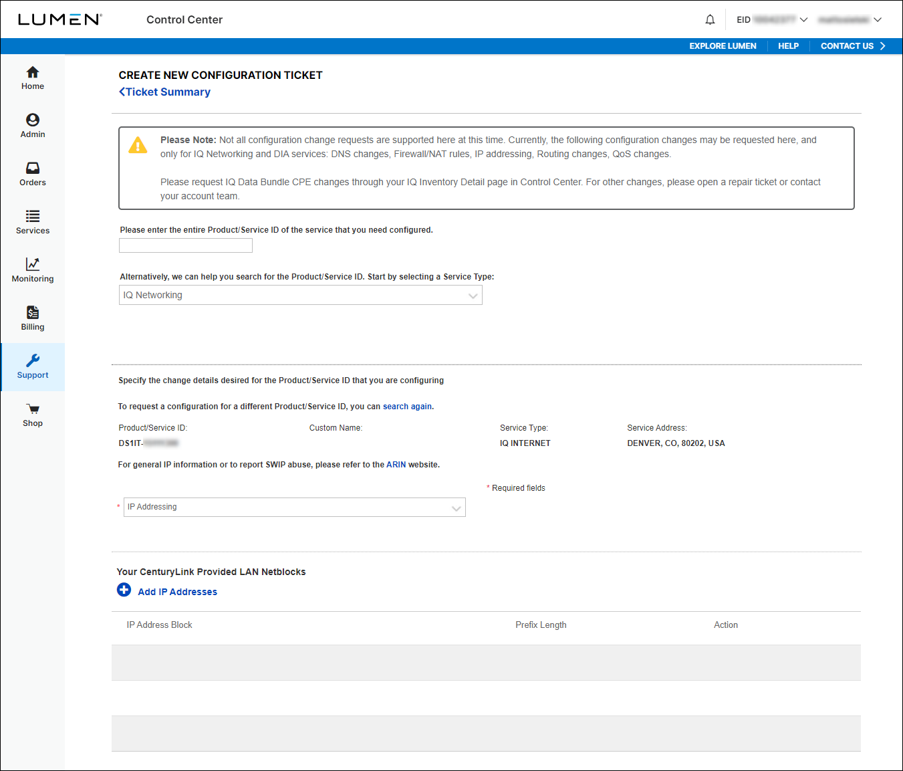The height and width of the screenshot is (771, 903).
Task: Open the Support wrench icon
Action: pos(32,360)
